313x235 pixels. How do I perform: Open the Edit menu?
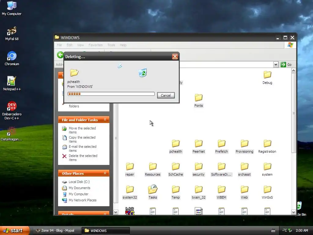click(x=69, y=45)
